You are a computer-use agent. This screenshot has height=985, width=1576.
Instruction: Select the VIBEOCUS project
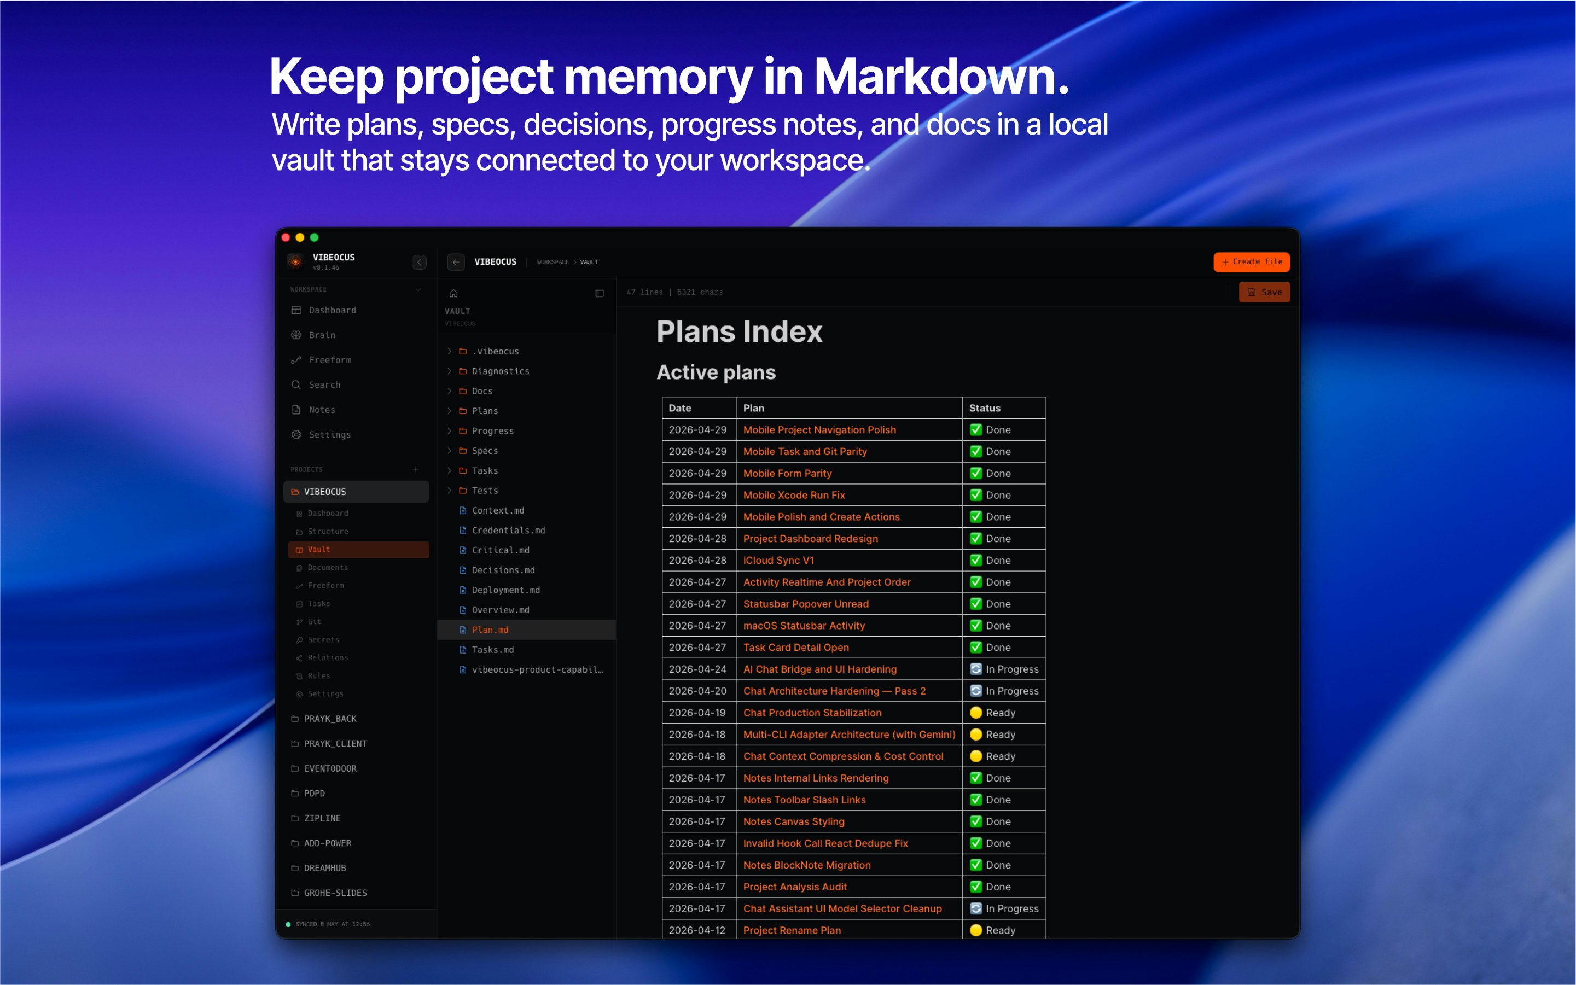[356, 492]
